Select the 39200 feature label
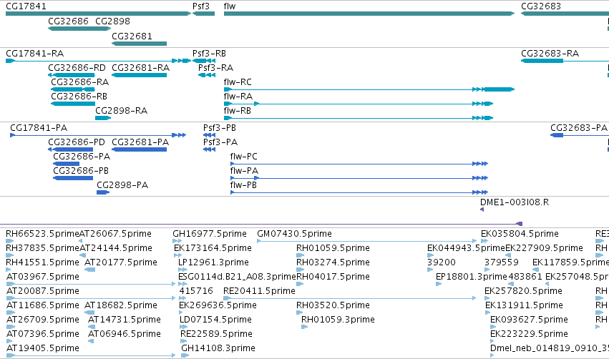Viewport: 609px width, 359px height. (x=442, y=262)
